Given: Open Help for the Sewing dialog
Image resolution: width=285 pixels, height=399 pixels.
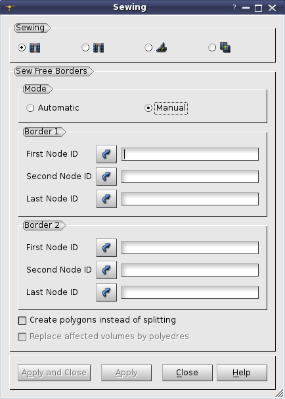Looking at the screenshot, I should 242,373.
